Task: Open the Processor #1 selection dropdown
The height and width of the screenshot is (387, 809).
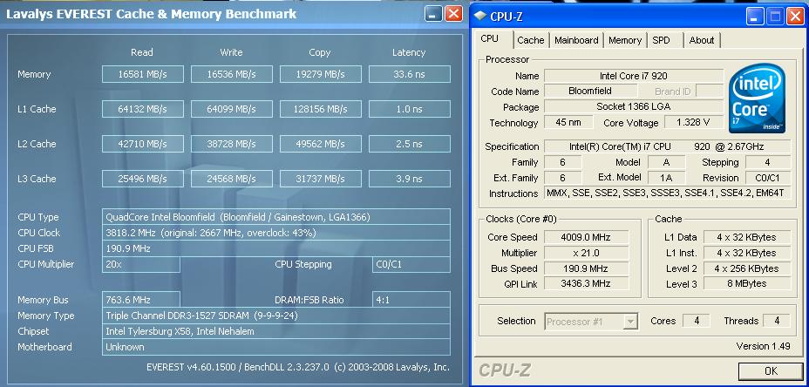Action: click(x=591, y=322)
